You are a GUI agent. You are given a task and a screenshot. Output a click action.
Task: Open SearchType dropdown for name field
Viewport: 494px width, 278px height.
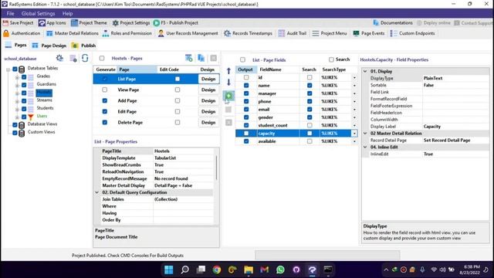coord(354,86)
